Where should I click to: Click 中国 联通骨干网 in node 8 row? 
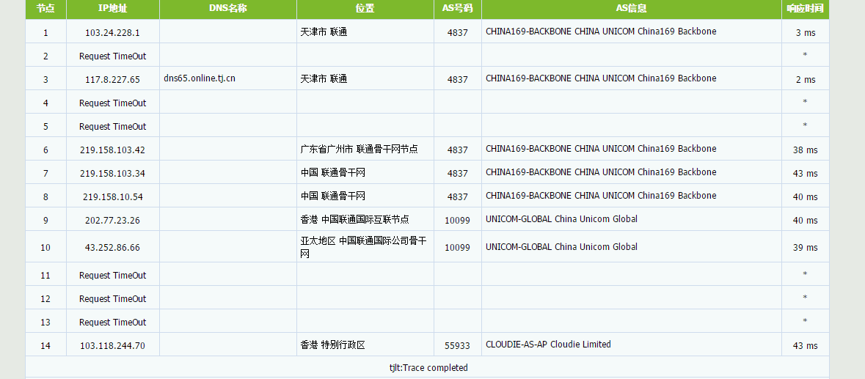click(332, 196)
